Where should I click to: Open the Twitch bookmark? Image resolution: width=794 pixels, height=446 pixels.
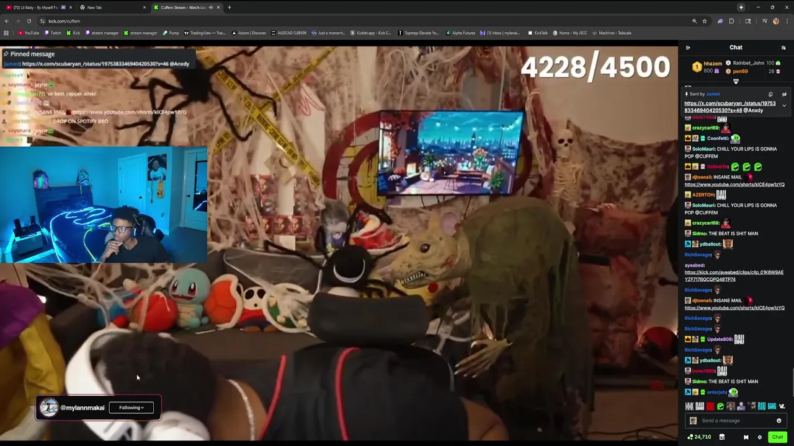(x=53, y=33)
